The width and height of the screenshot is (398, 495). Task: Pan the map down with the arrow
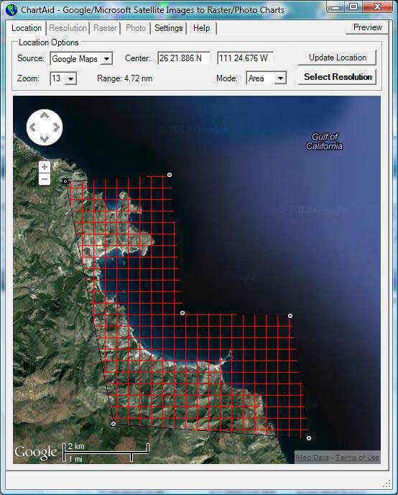[x=45, y=140]
